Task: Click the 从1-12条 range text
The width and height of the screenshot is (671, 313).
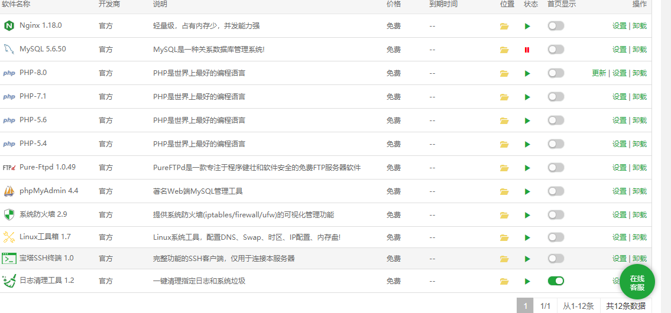Action: pos(578,306)
